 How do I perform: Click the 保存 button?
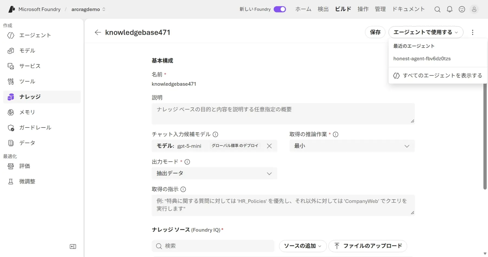coord(375,32)
